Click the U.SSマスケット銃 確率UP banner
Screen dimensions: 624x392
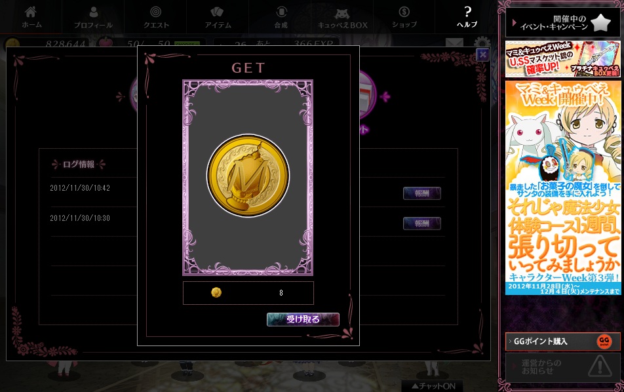click(x=562, y=59)
